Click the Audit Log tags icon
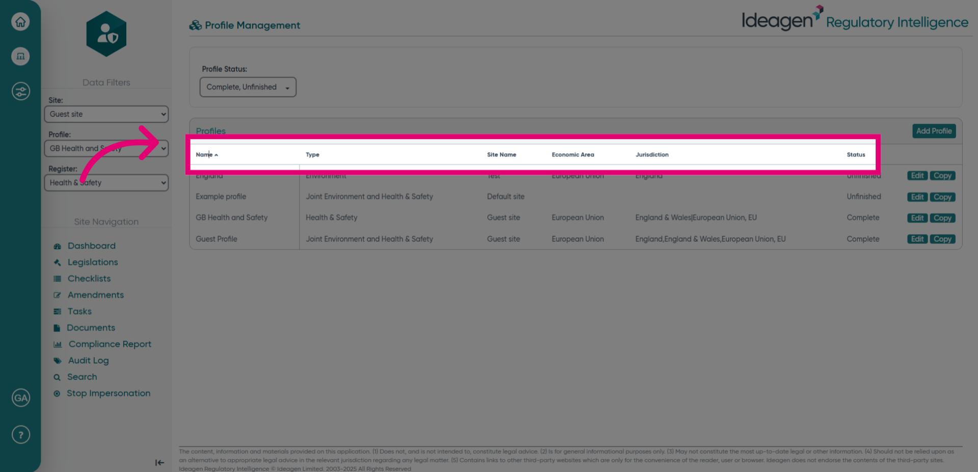 coord(58,361)
